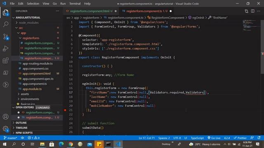Open app.component.html in explorer
Screen dimensions: 264x148
click(36, 74)
